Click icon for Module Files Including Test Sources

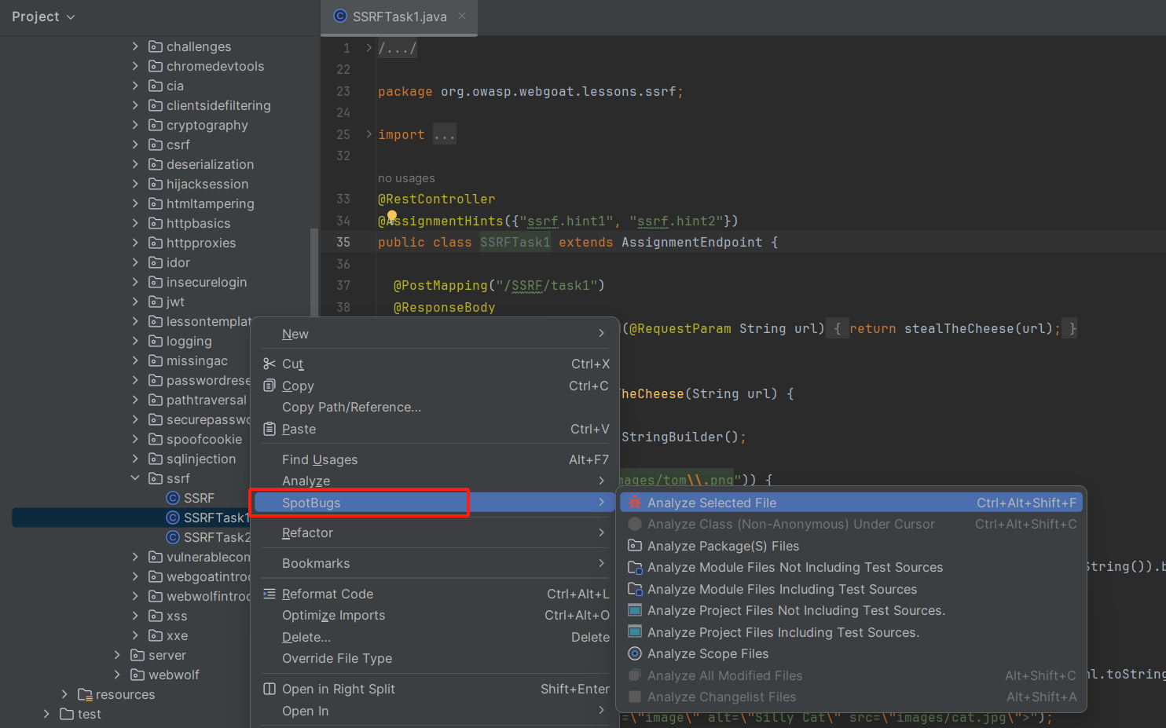(635, 589)
